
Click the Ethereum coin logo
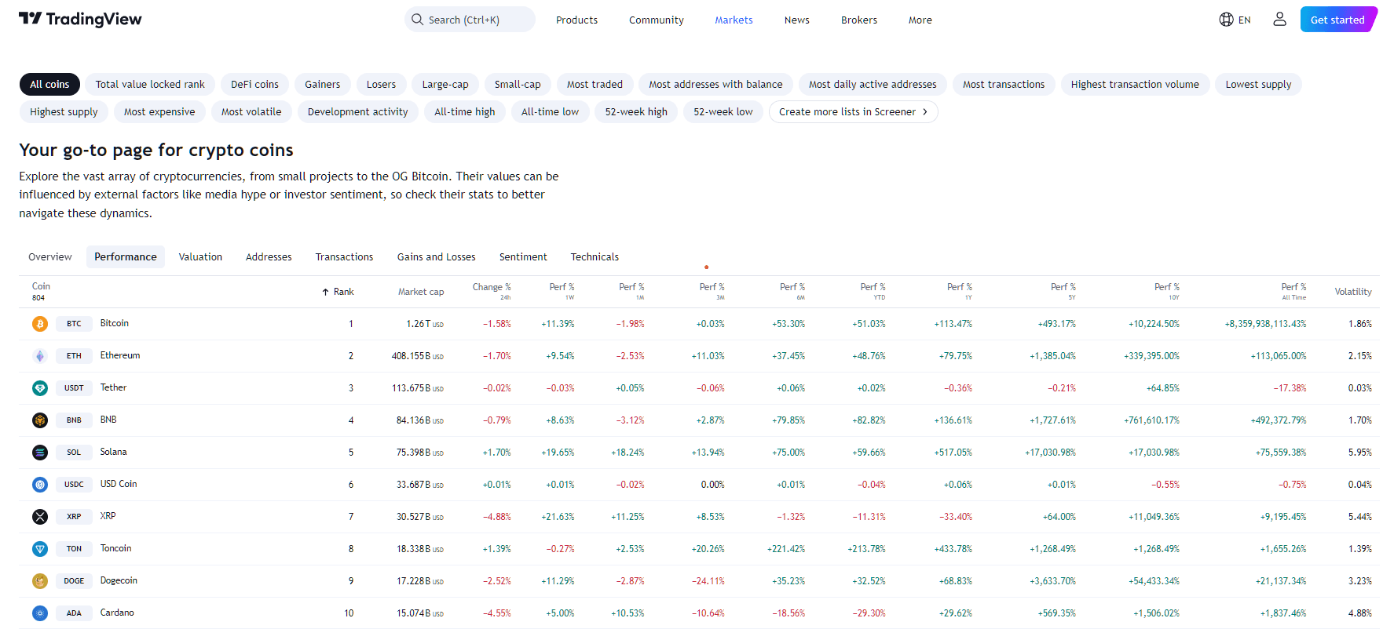pyautogui.click(x=40, y=356)
